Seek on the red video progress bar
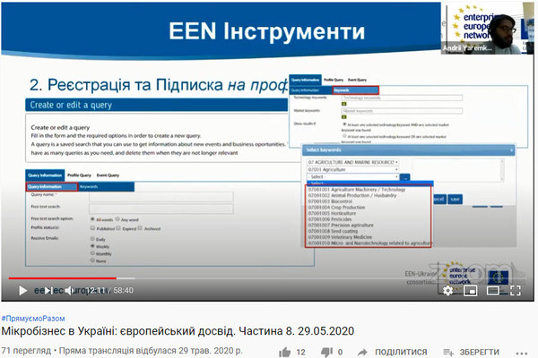Screen dimensions: 538x358 coord(63,278)
